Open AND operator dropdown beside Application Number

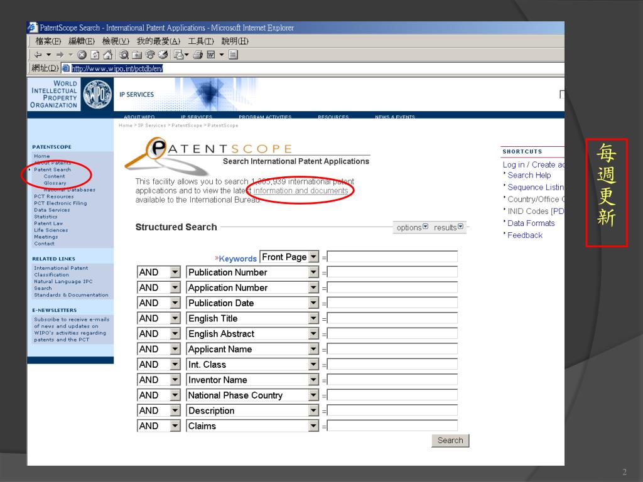tap(175, 287)
